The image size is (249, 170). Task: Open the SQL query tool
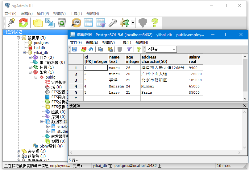(x=76, y=22)
